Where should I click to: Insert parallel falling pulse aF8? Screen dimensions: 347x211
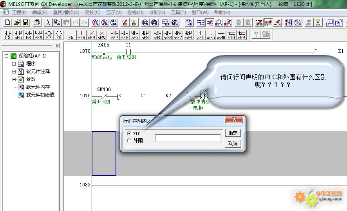145,35
